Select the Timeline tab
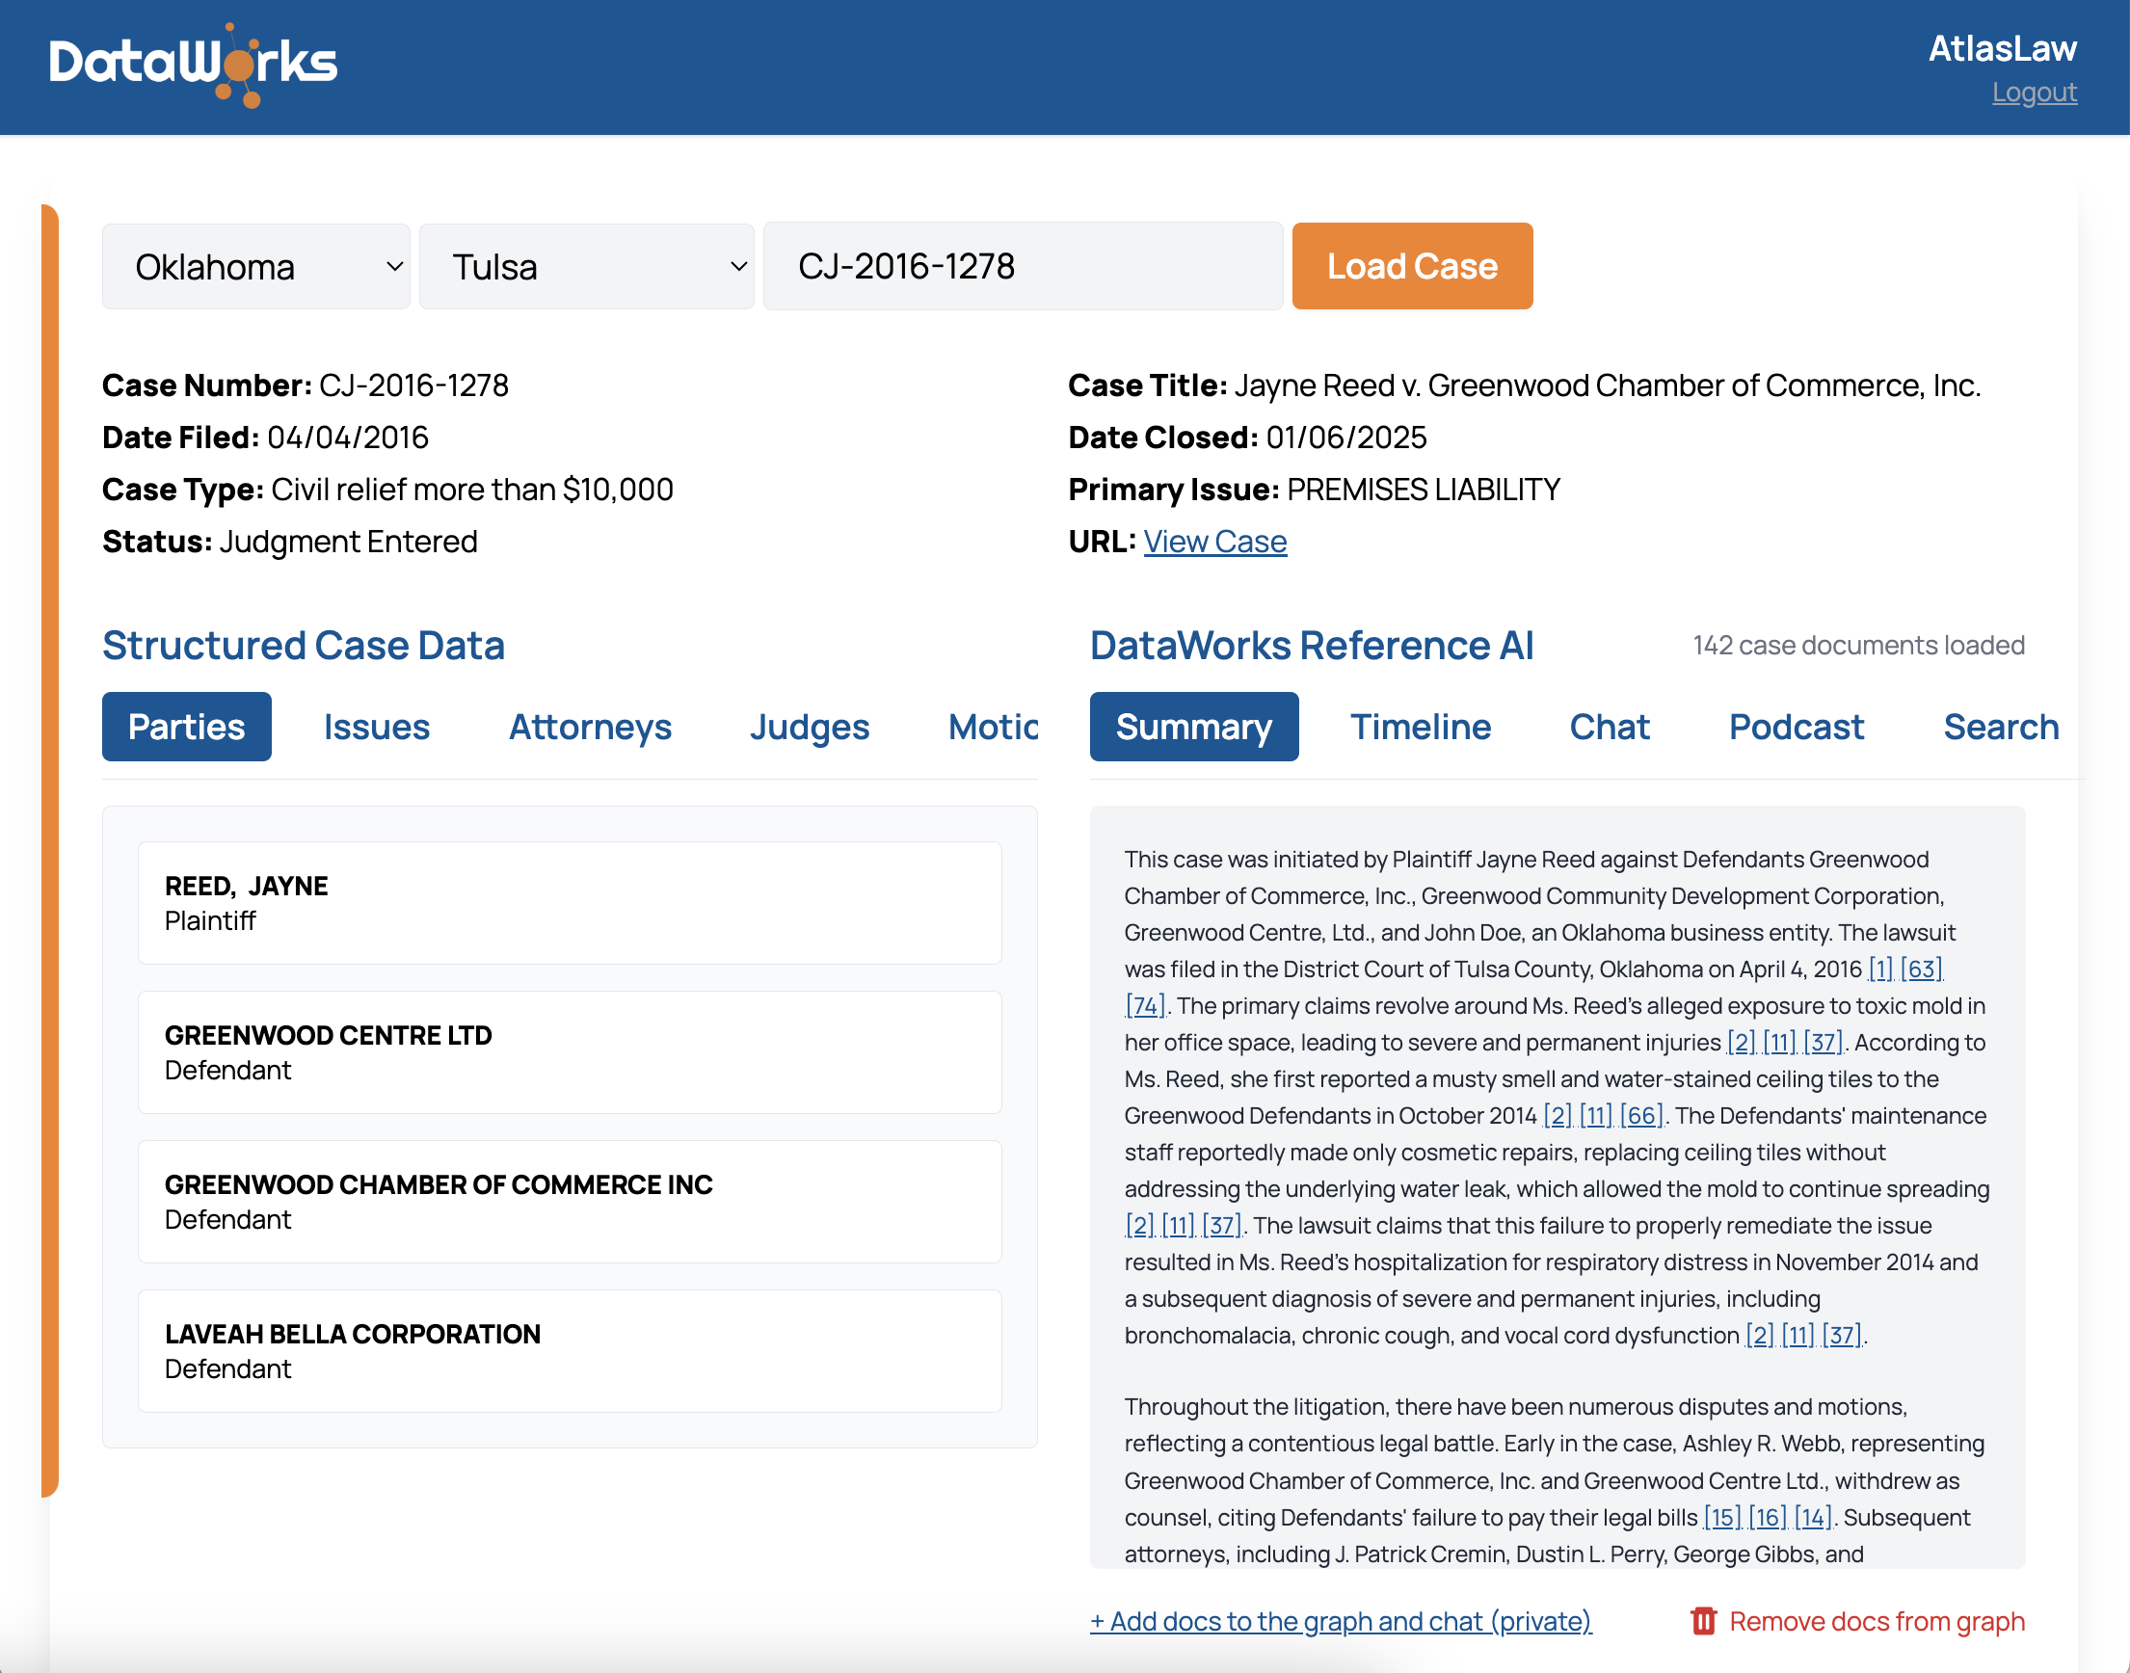The image size is (2130, 1673). pyautogui.click(x=1420, y=727)
